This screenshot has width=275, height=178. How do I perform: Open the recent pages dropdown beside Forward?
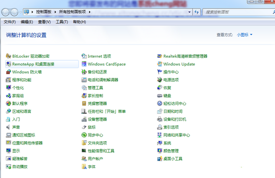20,12
